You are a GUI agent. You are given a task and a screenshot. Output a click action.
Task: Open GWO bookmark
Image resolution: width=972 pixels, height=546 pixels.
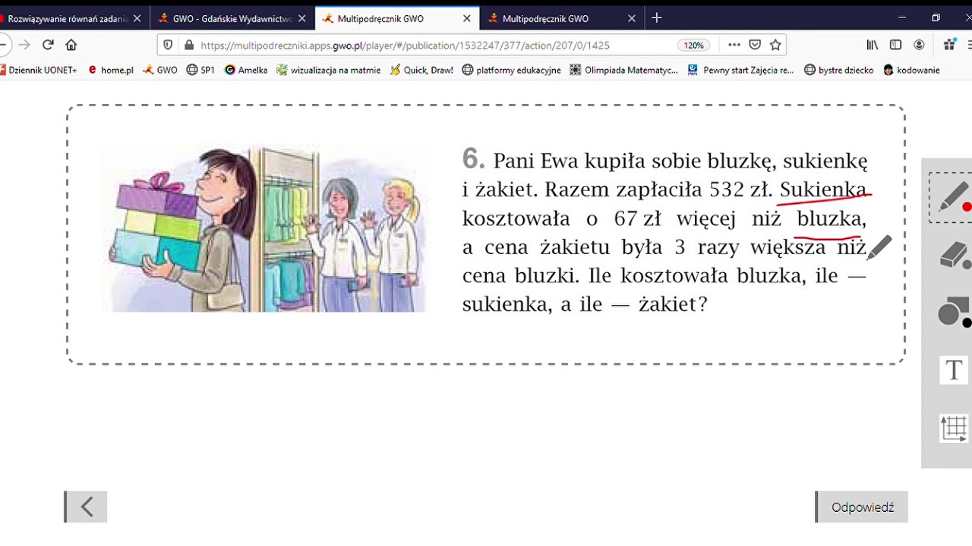(x=160, y=70)
